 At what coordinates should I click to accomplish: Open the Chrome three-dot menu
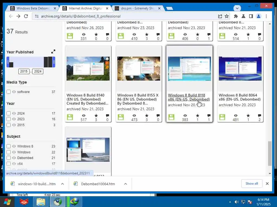coord(266,16)
